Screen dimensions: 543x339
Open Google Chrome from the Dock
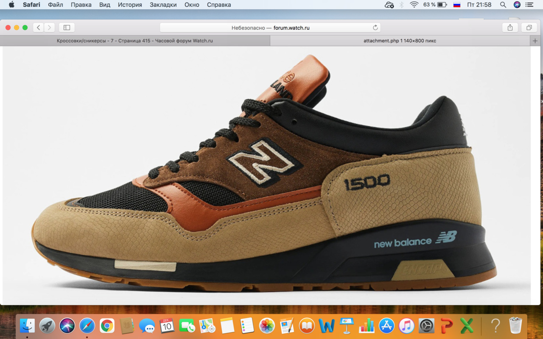pyautogui.click(x=107, y=325)
